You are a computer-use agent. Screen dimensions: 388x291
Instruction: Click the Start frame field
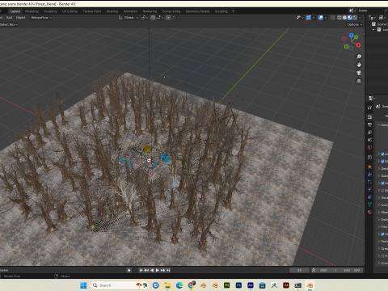click(x=328, y=270)
